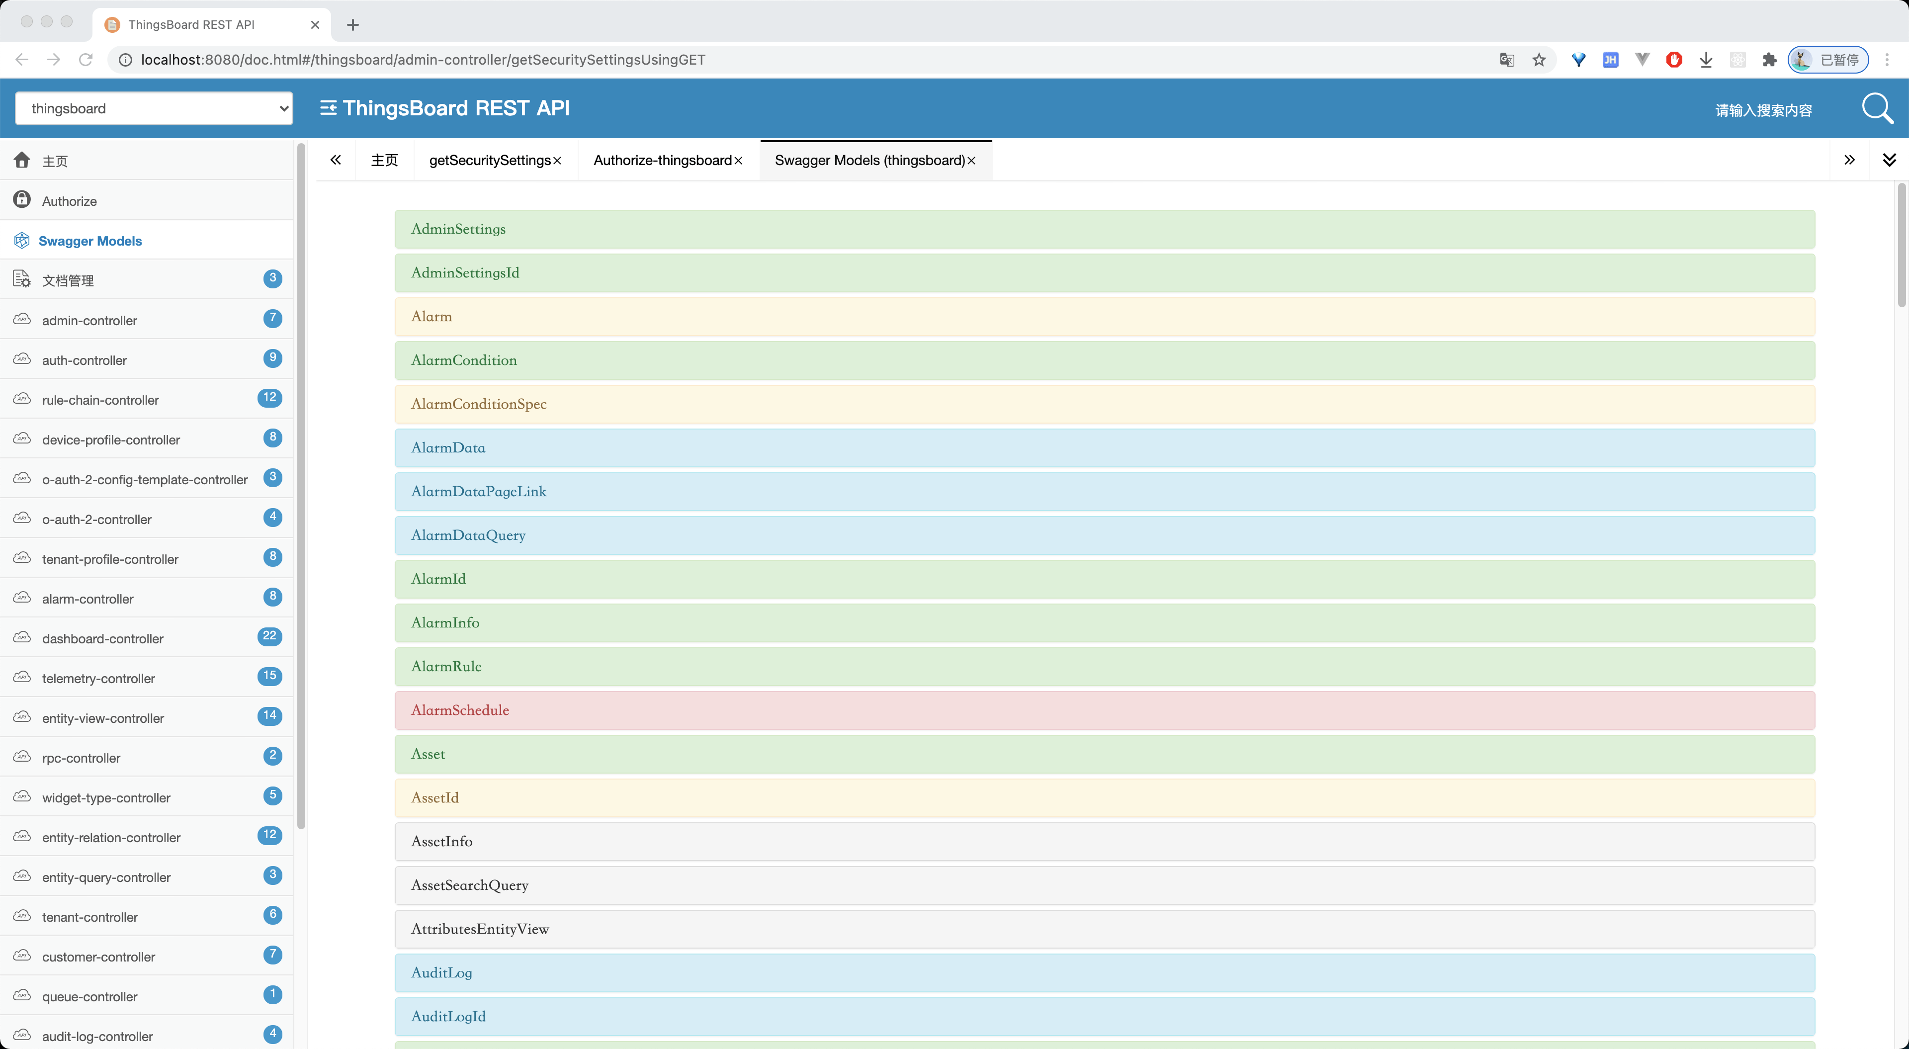Open the thingsboard group dropdown
Screen dimensions: 1909x1049
tap(154, 108)
